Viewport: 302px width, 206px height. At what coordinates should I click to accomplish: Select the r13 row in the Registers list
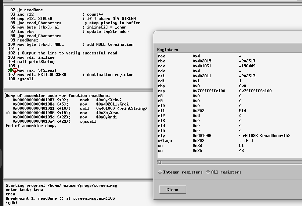pyautogui.click(x=230, y=121)
